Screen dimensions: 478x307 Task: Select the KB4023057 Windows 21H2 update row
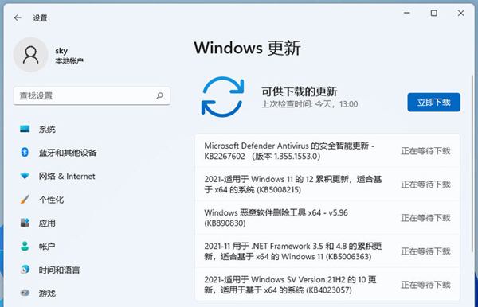point(327,285)
